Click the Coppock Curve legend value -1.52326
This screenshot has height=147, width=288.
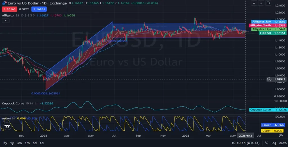(46, 103)
